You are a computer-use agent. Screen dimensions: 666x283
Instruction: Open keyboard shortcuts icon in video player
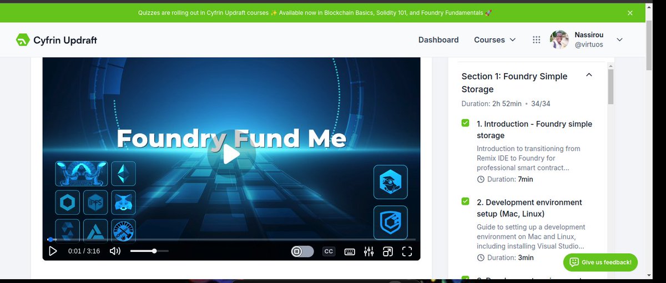click(350, 251)
